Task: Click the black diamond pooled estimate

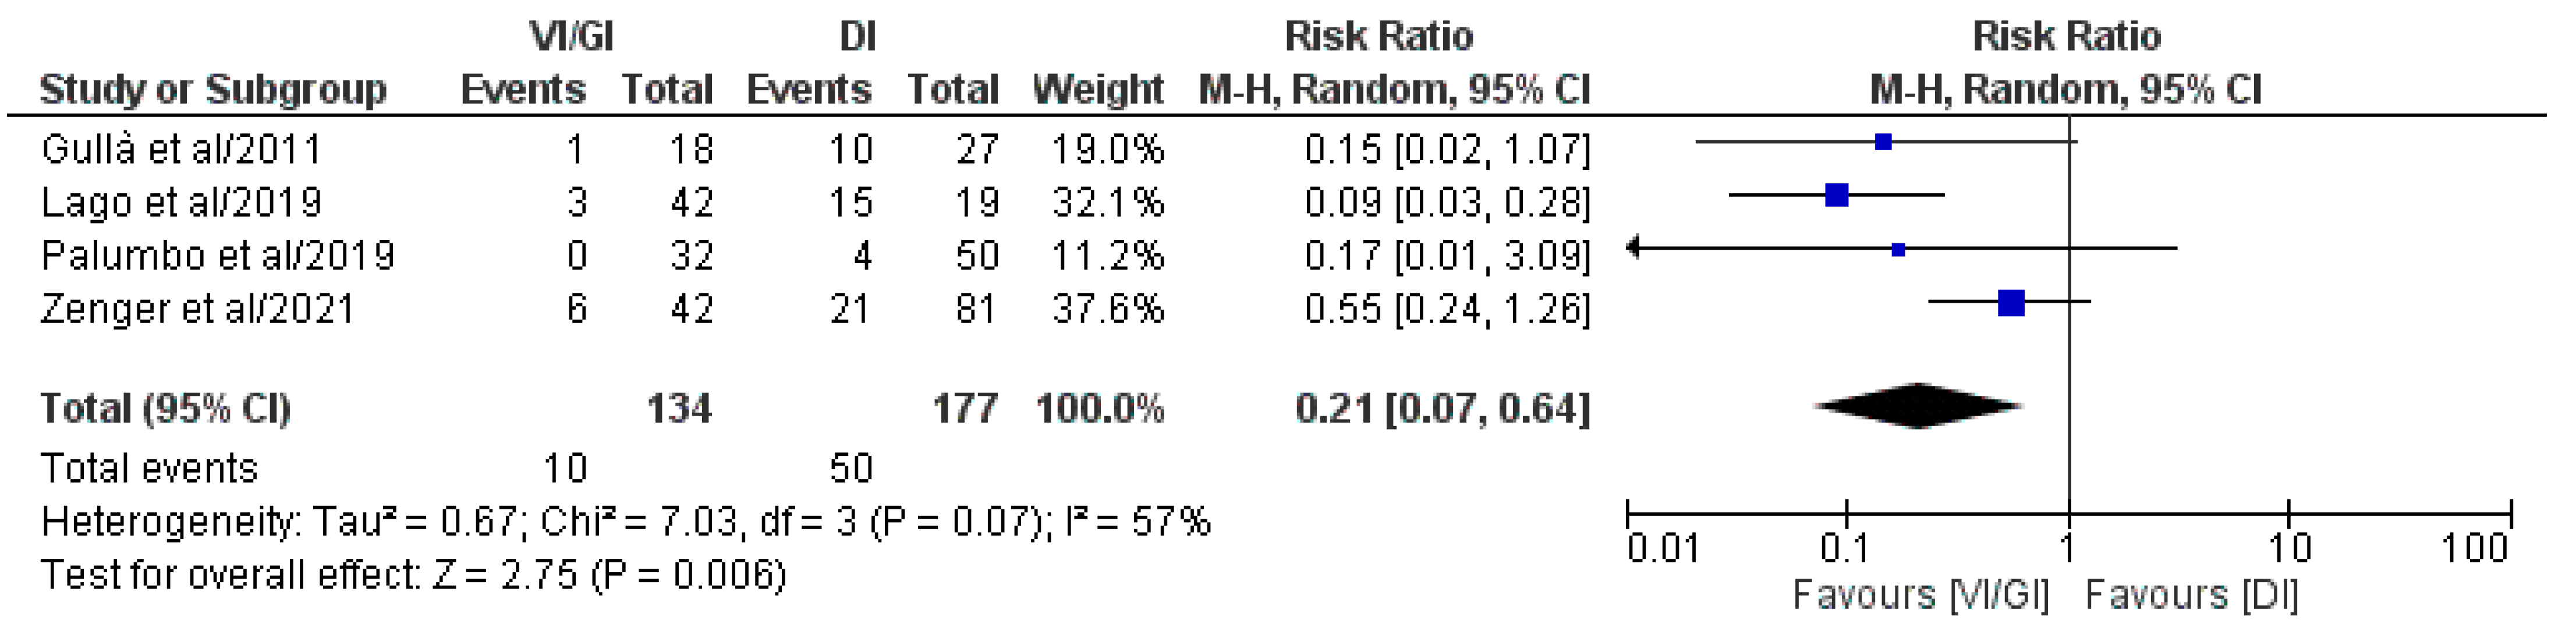Action: tap(1918, 406)
